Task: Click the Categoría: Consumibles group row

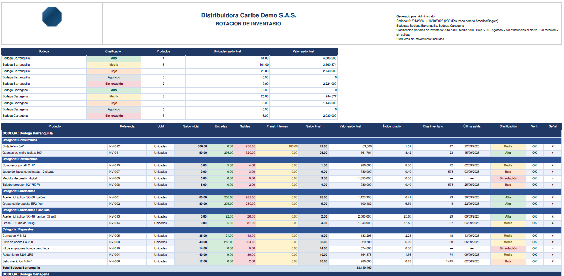Action: [281, 140]
